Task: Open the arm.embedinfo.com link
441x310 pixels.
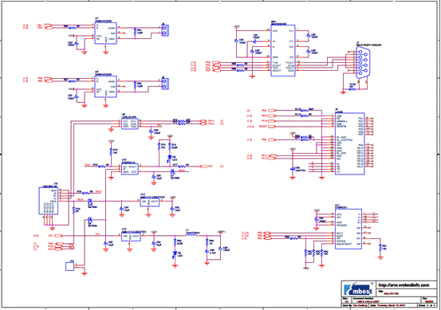Action: point(404,285)
